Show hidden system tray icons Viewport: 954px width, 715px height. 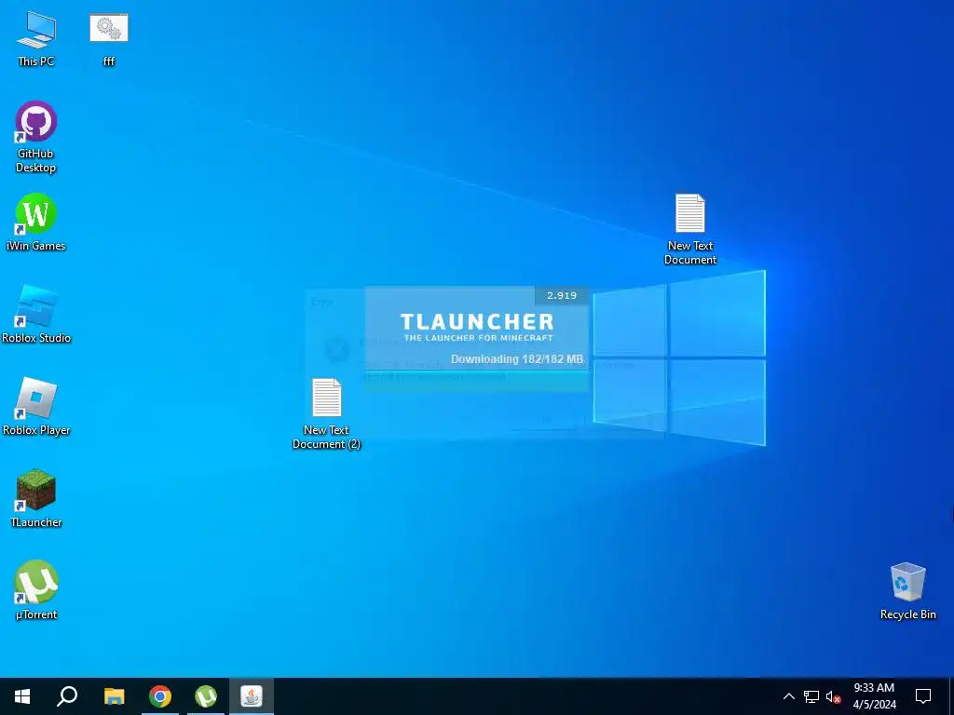(788, 696)
